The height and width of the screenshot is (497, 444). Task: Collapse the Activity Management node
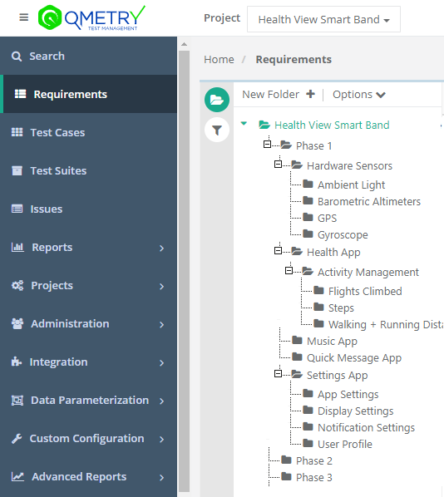tap(289, 271)
